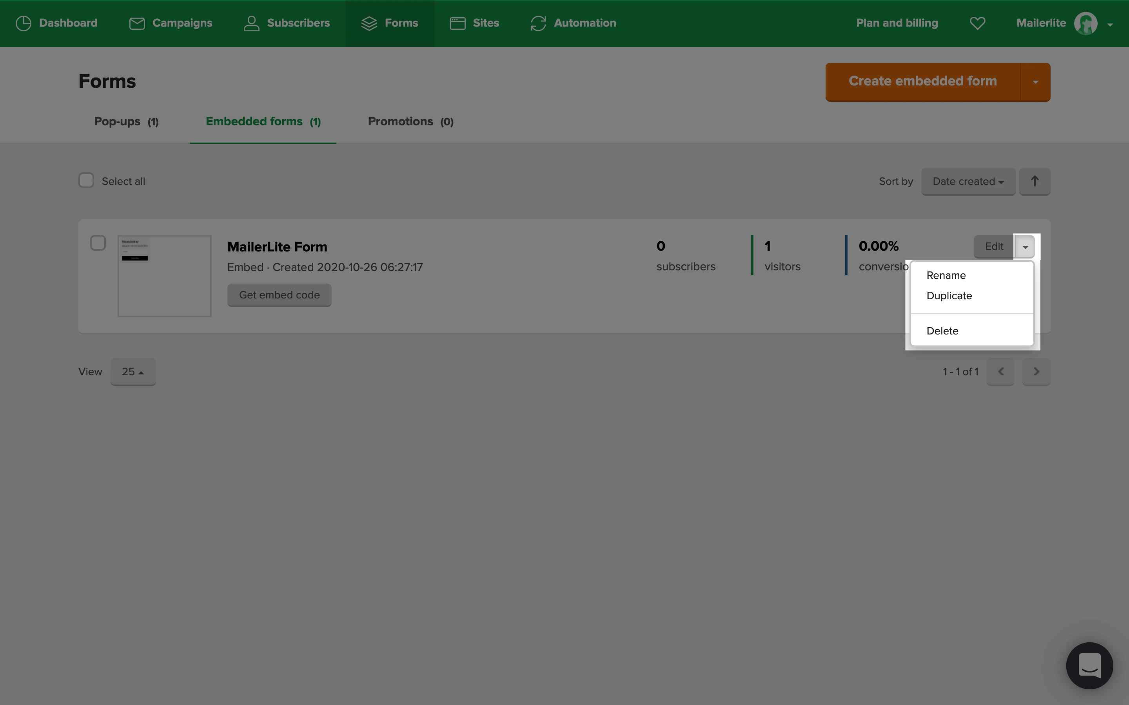Click the Campaigns envelope icon
Image resolution: width=1129 pixels, height=705 pixels.
click(137, 23)
